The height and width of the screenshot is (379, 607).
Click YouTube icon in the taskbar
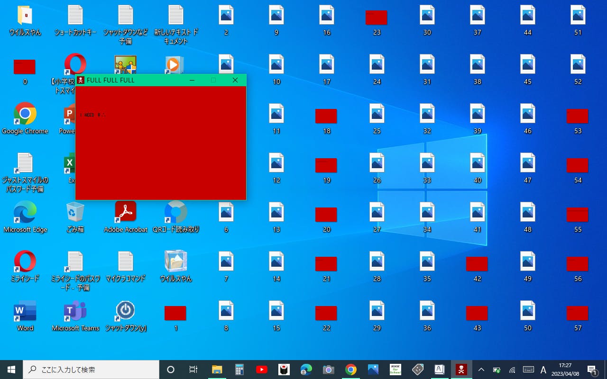(261, 370)
